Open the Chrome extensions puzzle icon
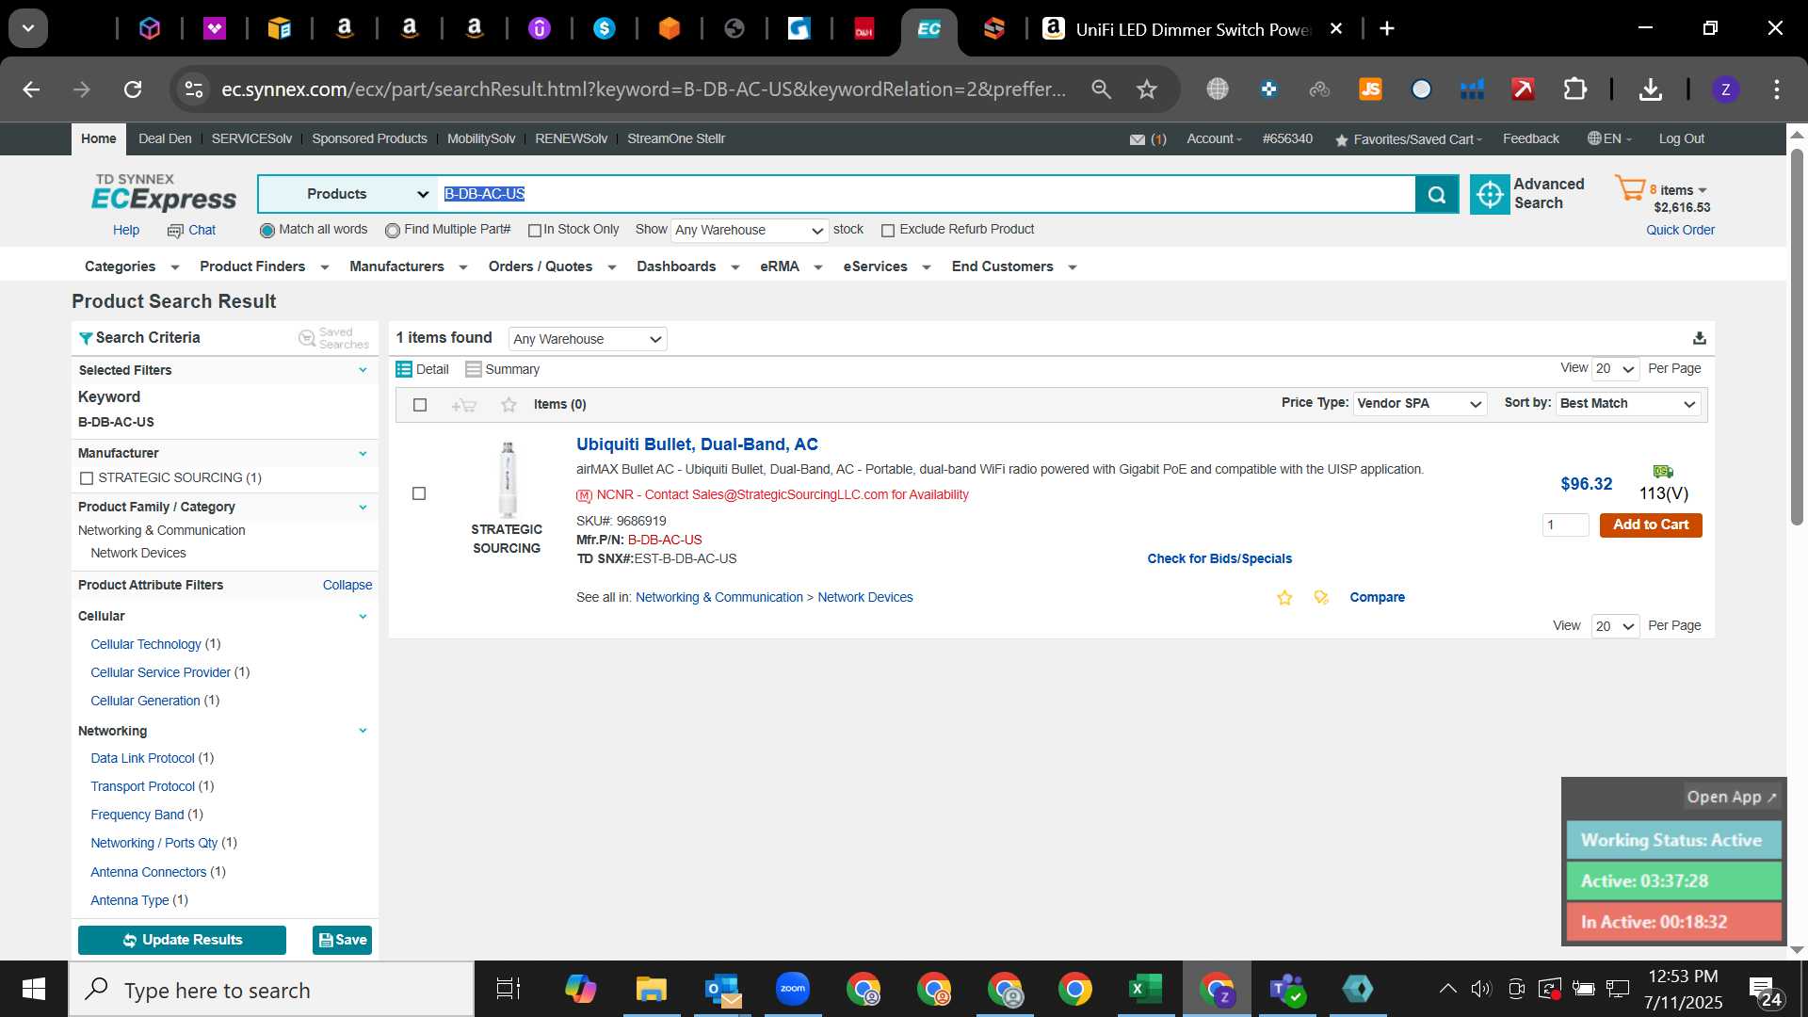Image resolution: width=1808 pixels, height=1017 pixels. coord(1574,89)
